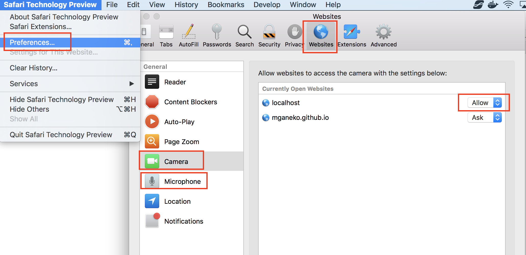Open the Passwords preferences pane
Image resolution: width=526 pixels, height=255 pixels.
click(x=217, y=36)
